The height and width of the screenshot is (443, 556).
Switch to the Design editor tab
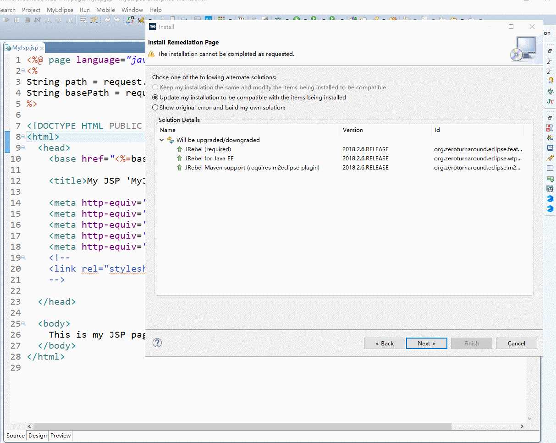tap(38, 436)
